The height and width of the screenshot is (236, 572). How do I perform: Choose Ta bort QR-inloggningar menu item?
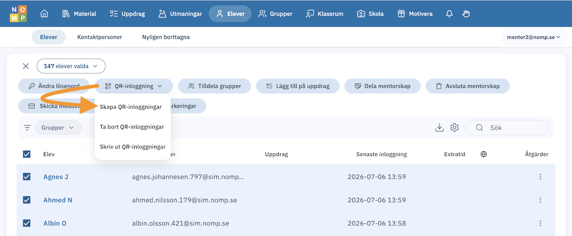click(x=132, y=127)
